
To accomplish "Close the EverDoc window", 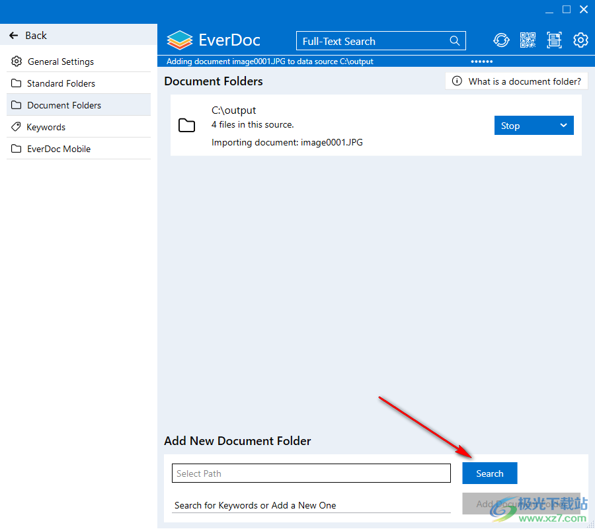I will [584, 9].
